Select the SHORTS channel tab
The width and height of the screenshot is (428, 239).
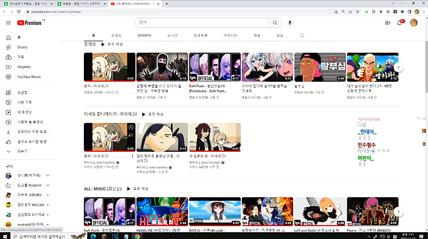click(144, 35)
